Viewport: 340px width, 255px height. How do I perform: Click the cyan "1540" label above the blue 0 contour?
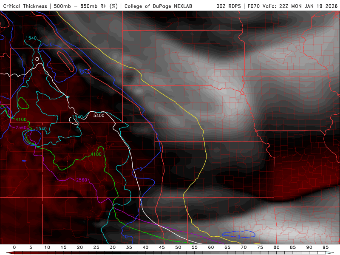click(x=31, y=38)
